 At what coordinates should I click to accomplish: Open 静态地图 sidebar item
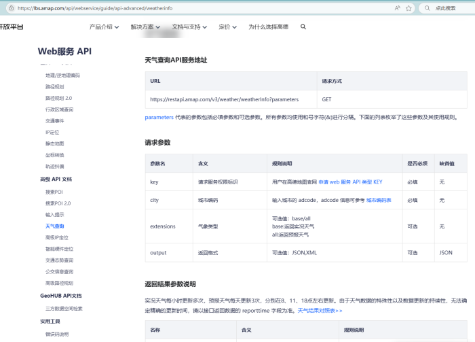point(55,143)
